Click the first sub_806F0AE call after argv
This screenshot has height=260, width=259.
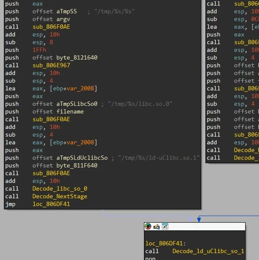click(51, 27)
